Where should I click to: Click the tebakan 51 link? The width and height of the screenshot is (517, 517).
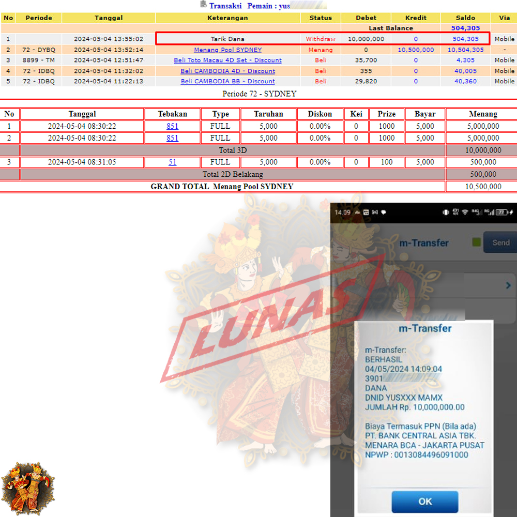[172, 162]
